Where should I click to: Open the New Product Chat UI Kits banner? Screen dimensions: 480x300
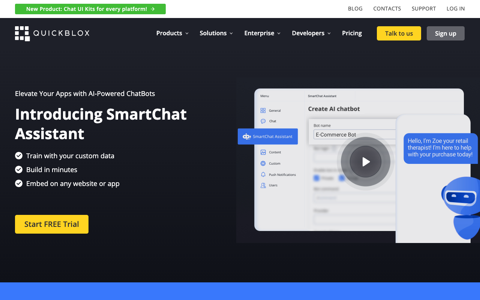(x=90, y=9)
